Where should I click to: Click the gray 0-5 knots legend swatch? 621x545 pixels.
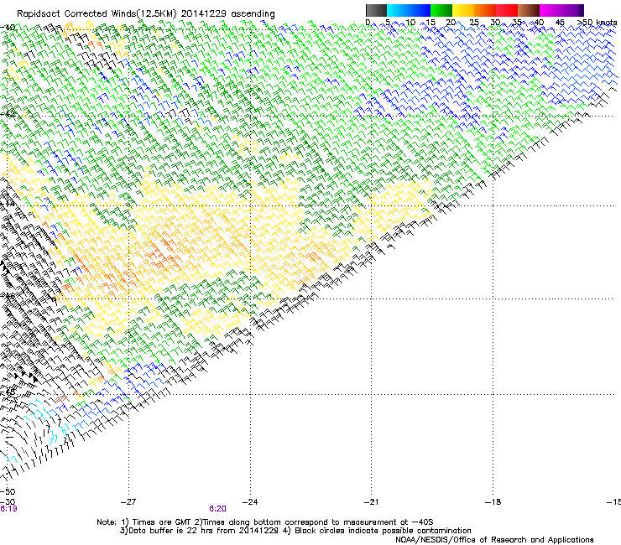tap(376, 10)
